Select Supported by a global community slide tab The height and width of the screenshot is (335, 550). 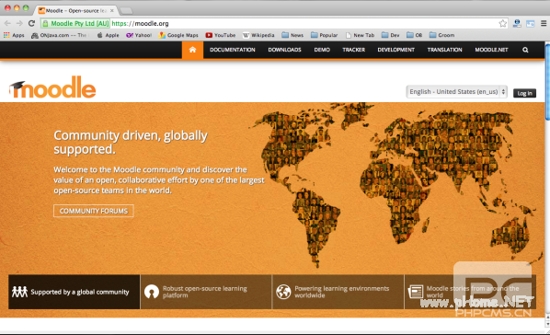coord(74,292)
